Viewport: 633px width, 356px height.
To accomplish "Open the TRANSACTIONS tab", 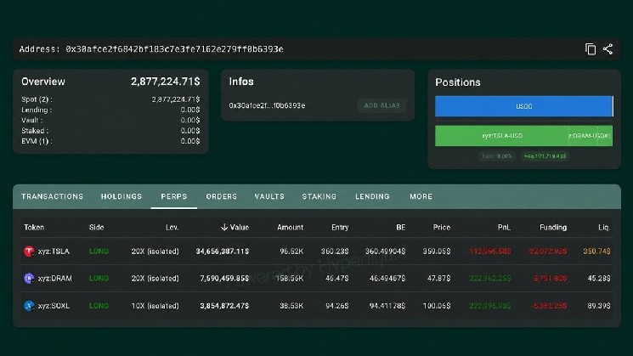I will pos(52,196).
